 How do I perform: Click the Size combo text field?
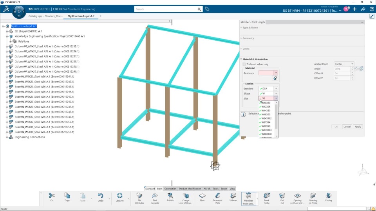267,98
